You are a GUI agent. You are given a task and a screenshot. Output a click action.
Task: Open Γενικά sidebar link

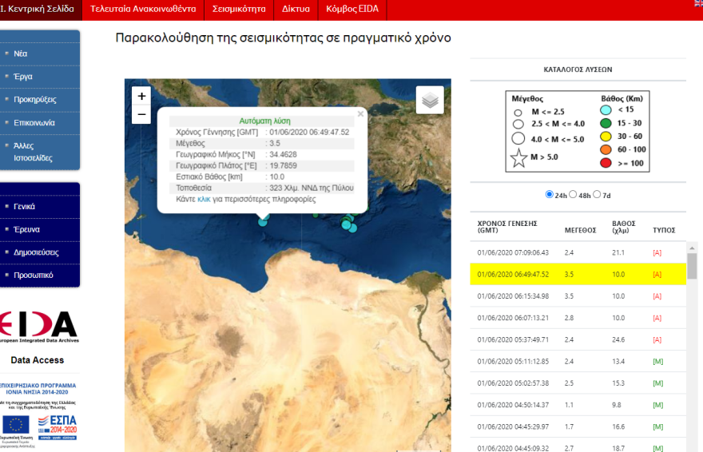click(x=24, y=207)
